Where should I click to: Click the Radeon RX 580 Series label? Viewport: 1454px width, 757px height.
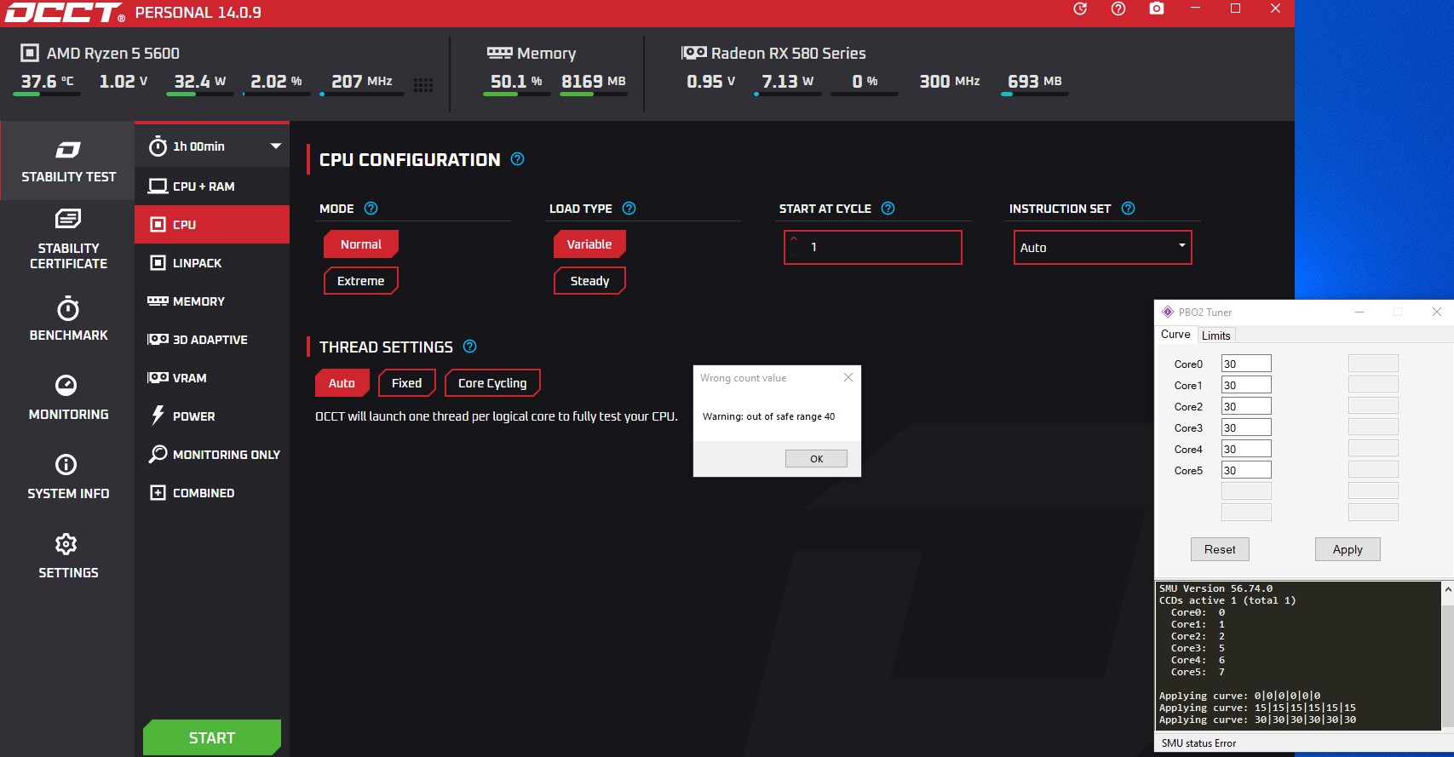pos(789,54)
